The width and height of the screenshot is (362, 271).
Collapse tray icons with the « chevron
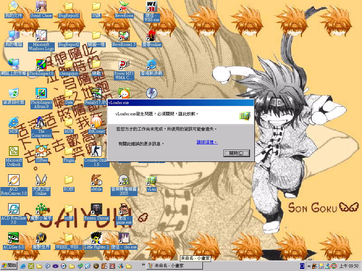pyautogui.click(x=309, y=266)
